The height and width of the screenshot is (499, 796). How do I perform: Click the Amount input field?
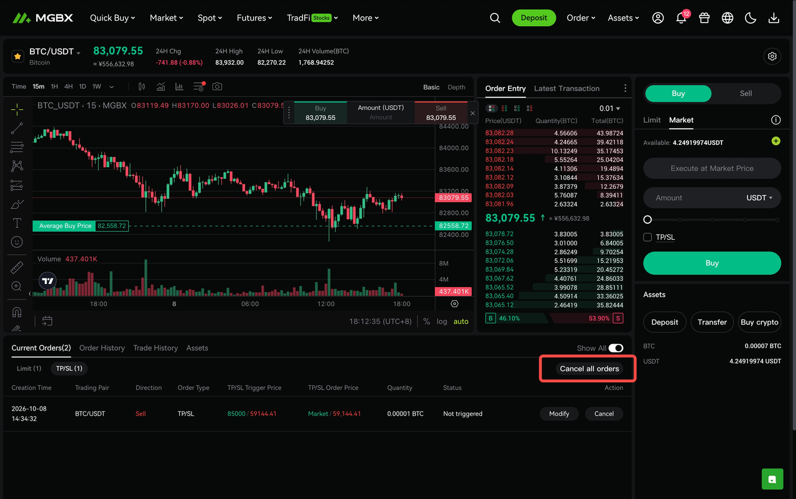click(x=712, y=198)
